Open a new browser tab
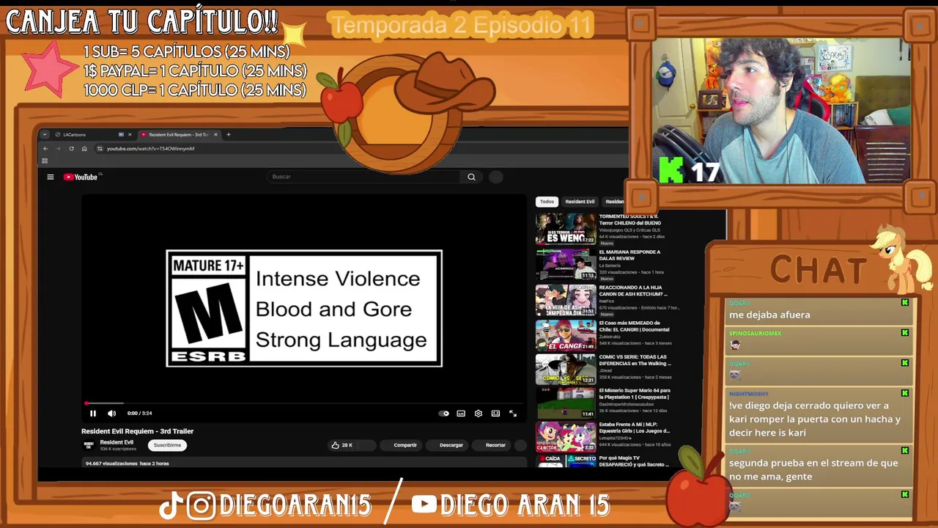The width and height of the screenshot is (938, 528). tap(229, 134)
